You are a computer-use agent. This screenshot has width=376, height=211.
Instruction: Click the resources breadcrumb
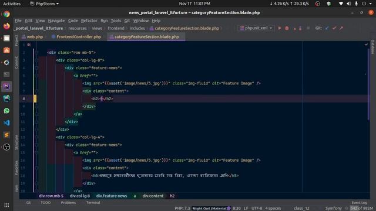pyautogui.click(x=78, y=28)
